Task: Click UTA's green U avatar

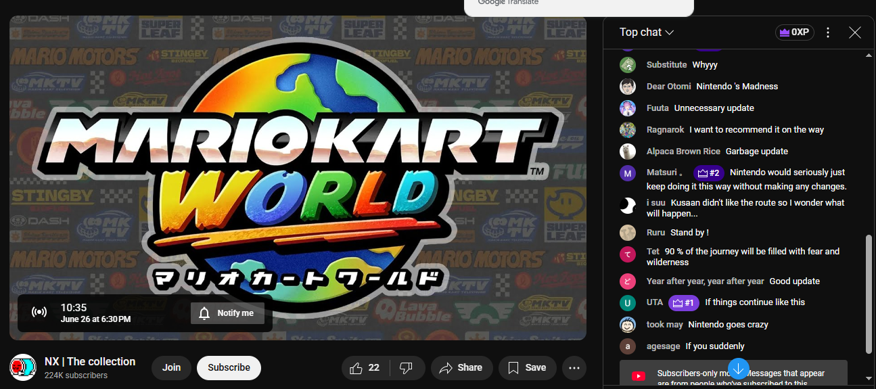Action: pyautogui.click(x=628, y=303)
